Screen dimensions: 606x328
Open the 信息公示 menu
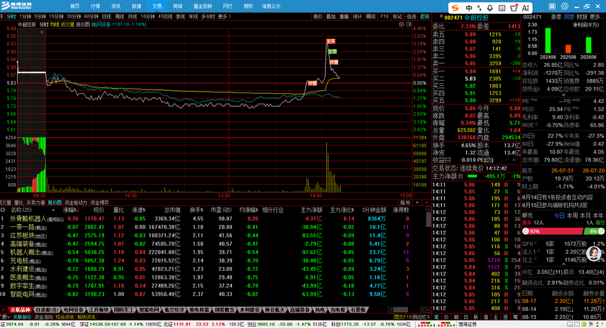pos(271,6)
